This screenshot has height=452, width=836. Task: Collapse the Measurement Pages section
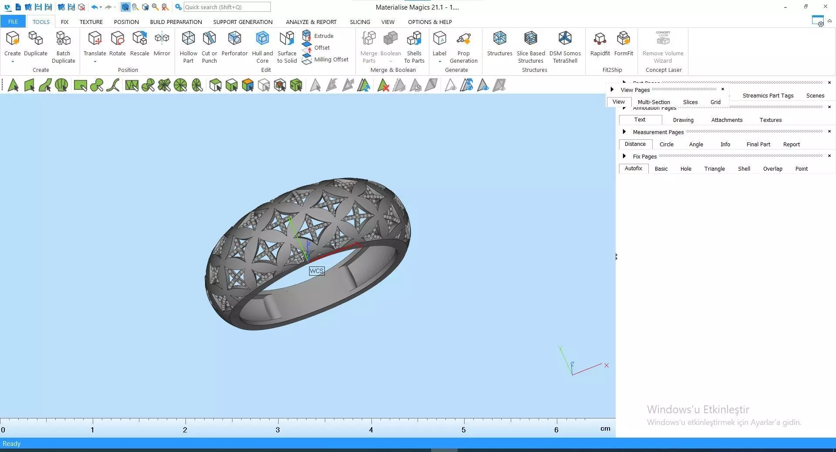pos(624,132)
